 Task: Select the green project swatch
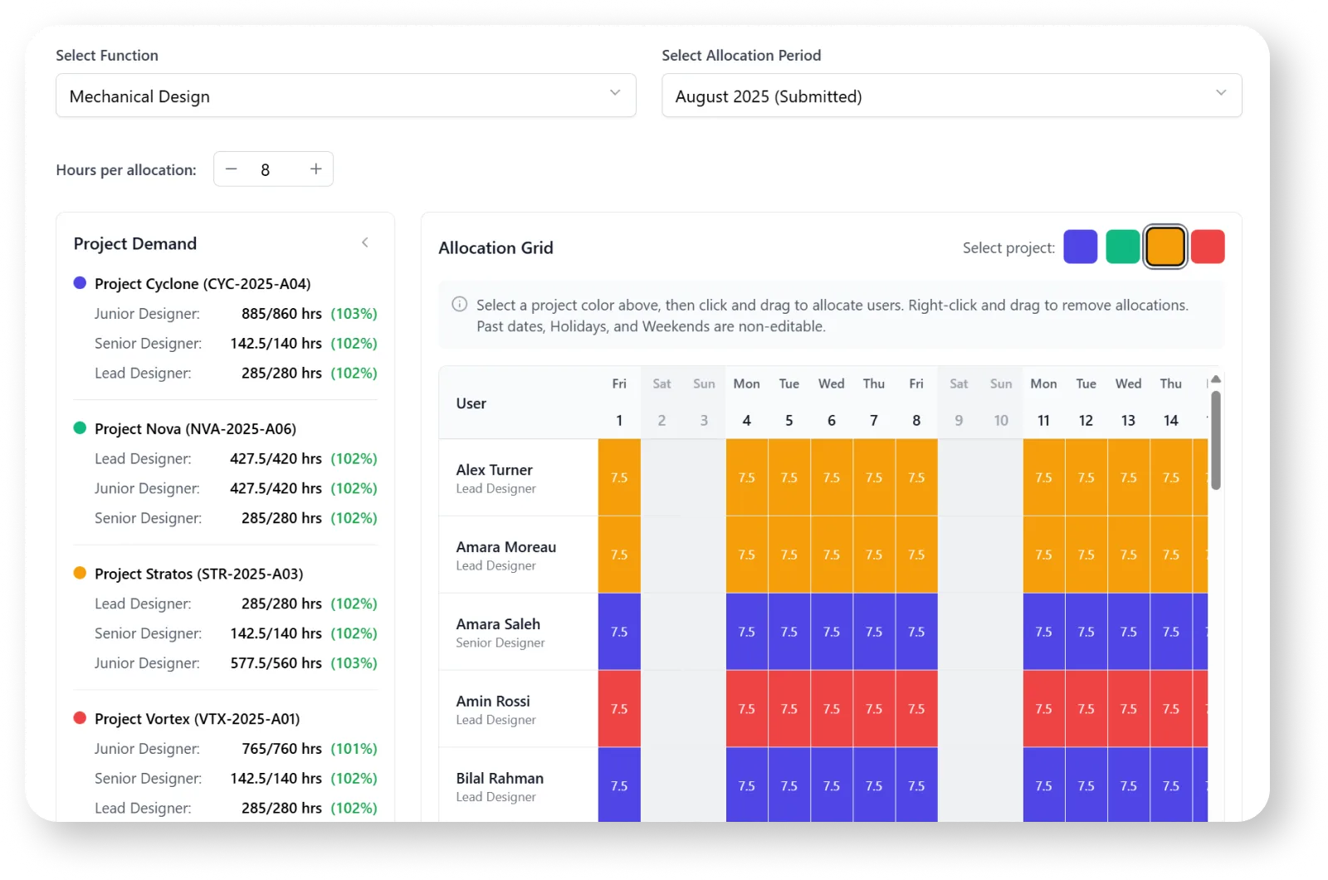(1122, 247)
